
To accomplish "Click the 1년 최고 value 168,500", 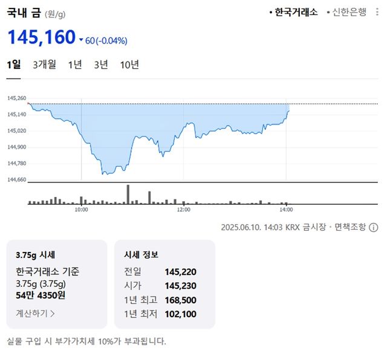I will click(180, 300).
